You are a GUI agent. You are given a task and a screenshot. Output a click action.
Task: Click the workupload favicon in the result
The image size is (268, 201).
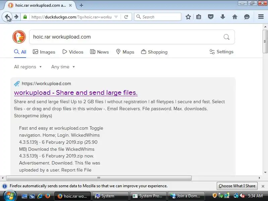(17, 83)
